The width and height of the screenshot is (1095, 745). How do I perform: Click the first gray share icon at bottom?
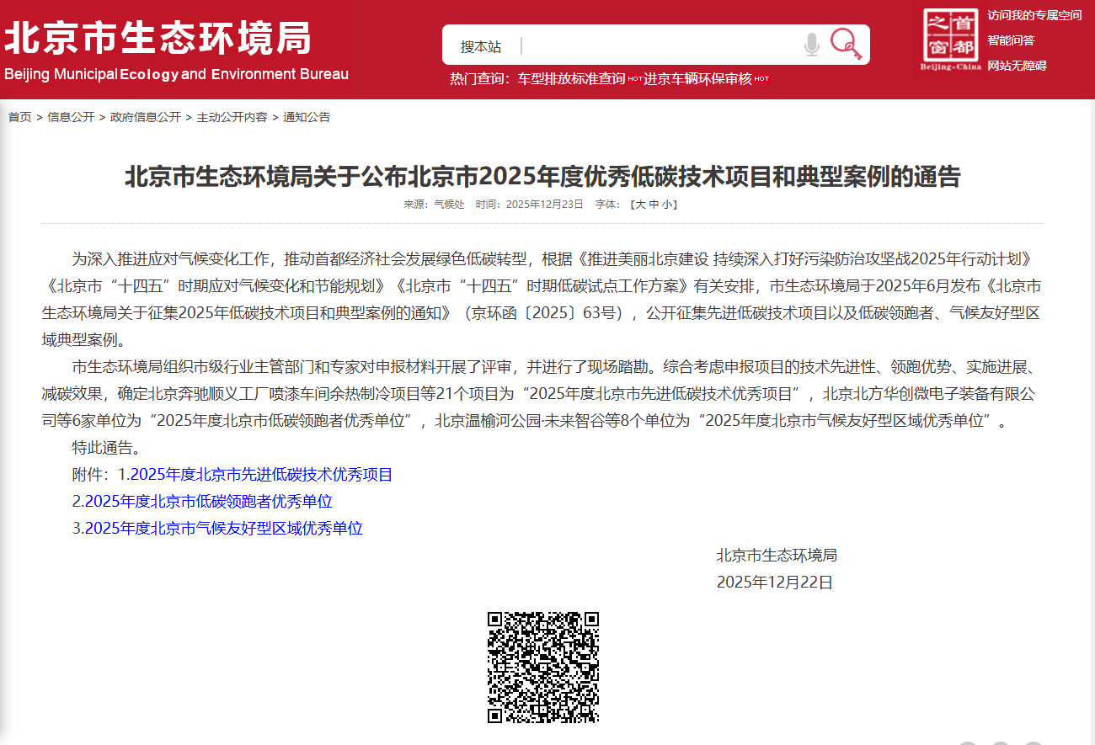pyautogui.click(x=969, y=742)
